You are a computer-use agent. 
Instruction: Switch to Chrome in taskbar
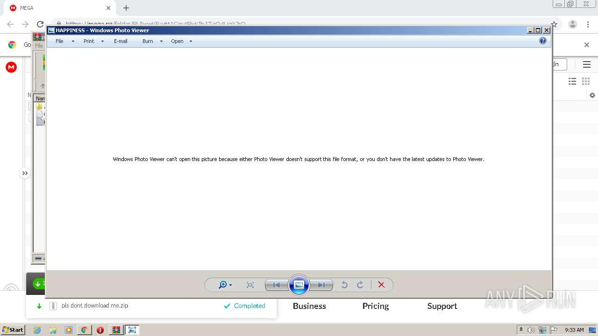point(85,330)
